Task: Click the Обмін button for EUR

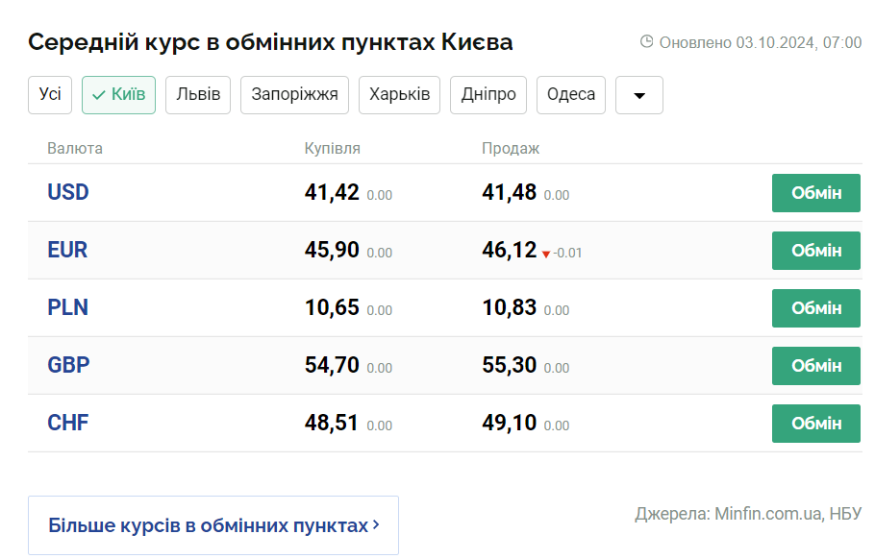Action: tap(816, 251)
